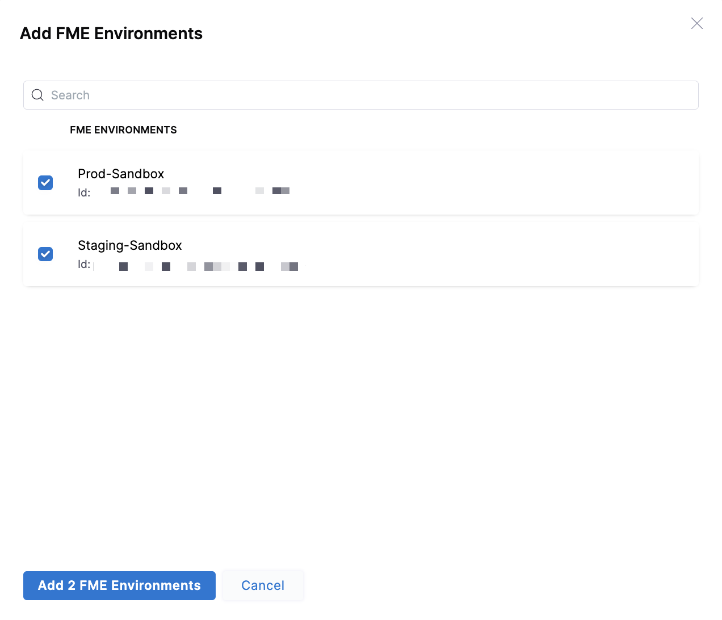Click the blurred Staging-Sandbox Id value

click(x=208, y=266)
